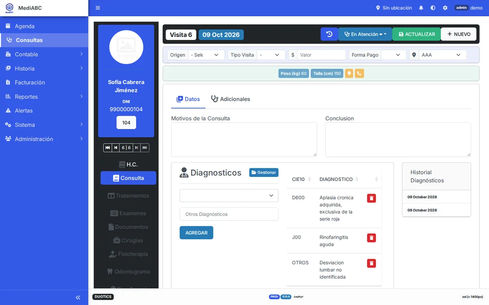
Task: Open Agenda in sidebar
Action: [x=44, y=26]
